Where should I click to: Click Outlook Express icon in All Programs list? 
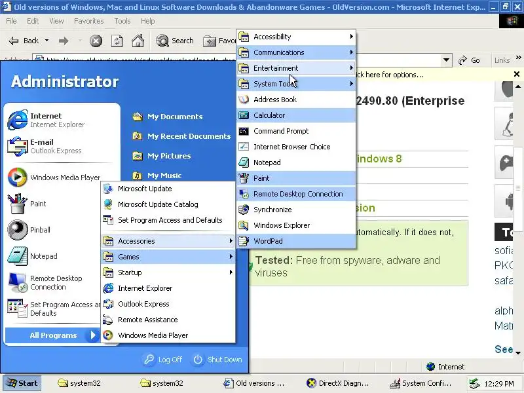[108, 304]
